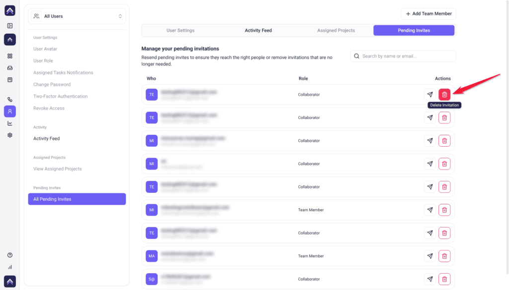Click the highlighted red Delete Invitation trash button
This screenshot has height=290, width=509.
click(444, 95)
